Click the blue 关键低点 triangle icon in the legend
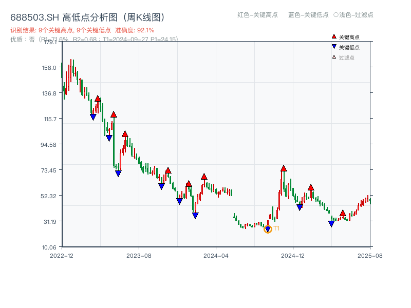 [334, 46]
